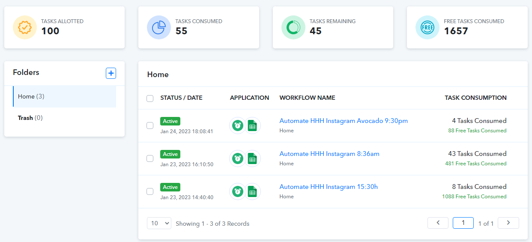Open the Home folder in Folders panel
532x242 pixels.
click(x=64, y=96)
